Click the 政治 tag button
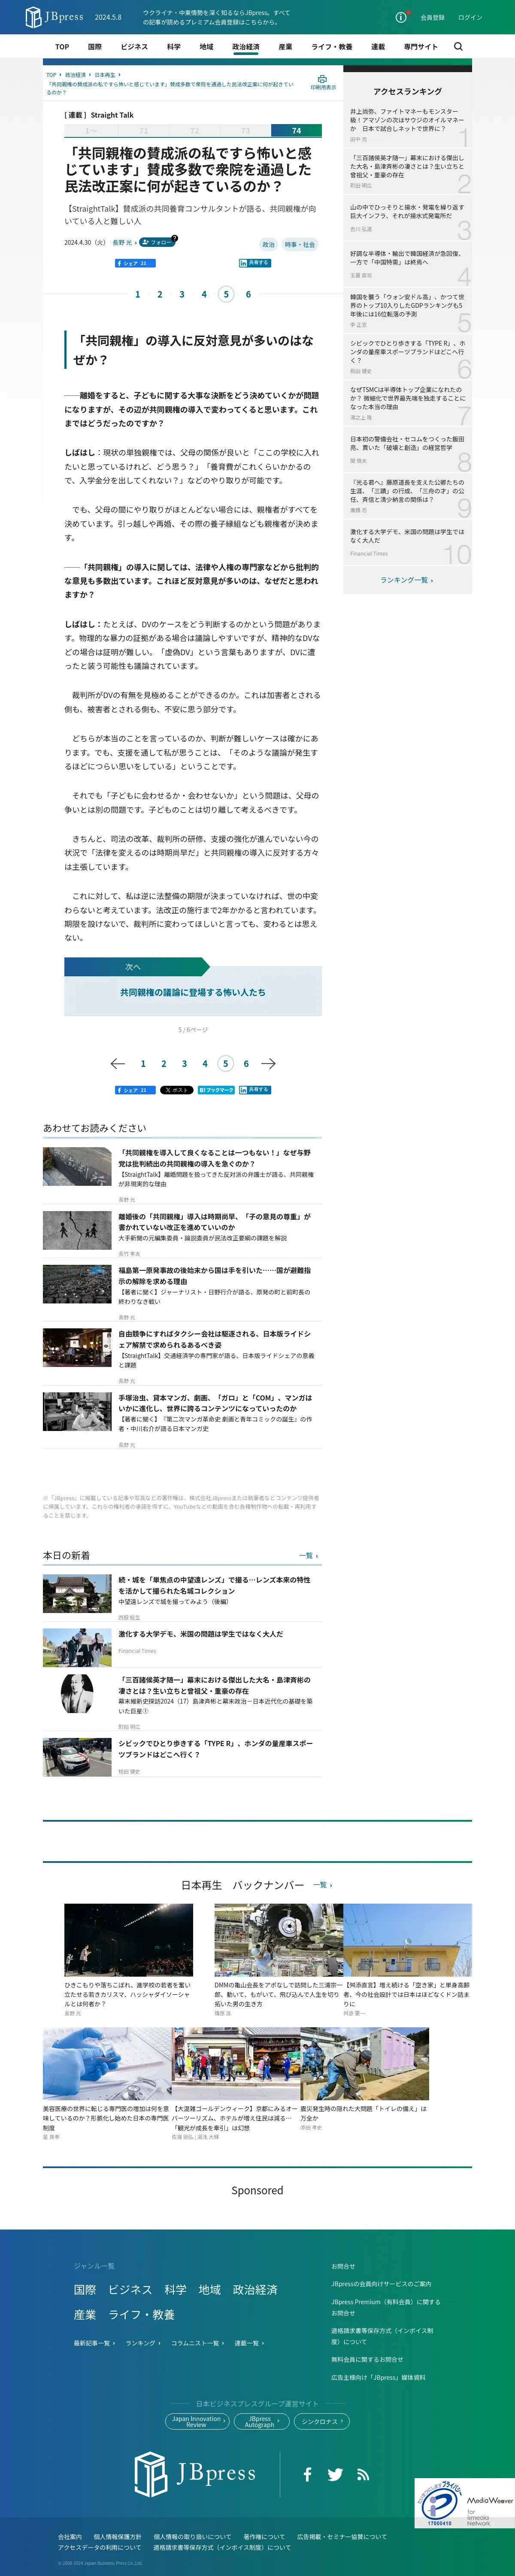 tap(268, 244)
